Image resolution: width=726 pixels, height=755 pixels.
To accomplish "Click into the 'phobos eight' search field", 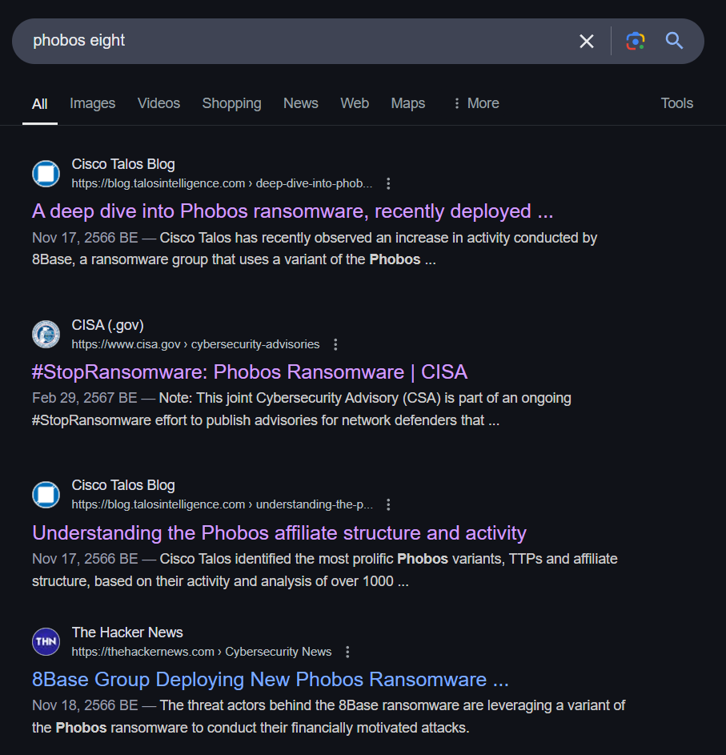I will [x=296, y=41].
